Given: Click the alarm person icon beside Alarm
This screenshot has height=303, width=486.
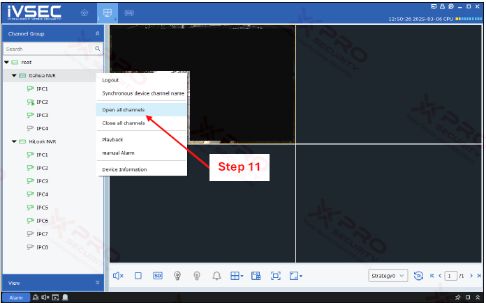Looking at the screenshot, I should (36, 297).
